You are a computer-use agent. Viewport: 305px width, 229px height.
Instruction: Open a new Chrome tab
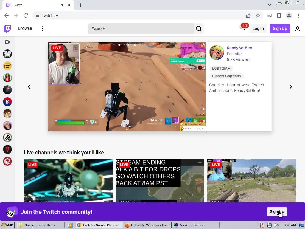(x=80, y=5)
